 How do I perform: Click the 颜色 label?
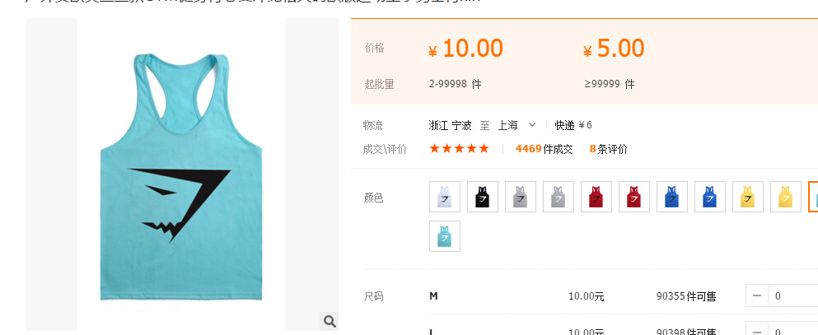coord(373,198)
